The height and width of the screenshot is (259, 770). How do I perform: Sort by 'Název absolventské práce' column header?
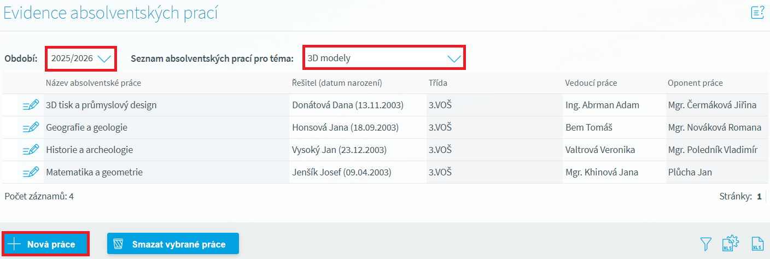point(94,83)
